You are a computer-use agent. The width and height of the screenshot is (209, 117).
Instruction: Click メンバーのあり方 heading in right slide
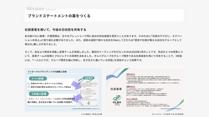132,99
